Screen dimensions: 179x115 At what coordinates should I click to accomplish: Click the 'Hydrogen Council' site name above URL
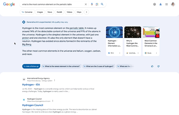tap(34, 99)
